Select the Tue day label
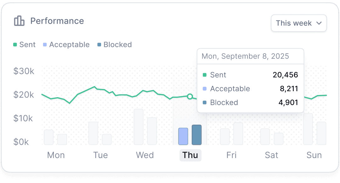Viewport: 340px width, 183px height. (x=100, y=155)
